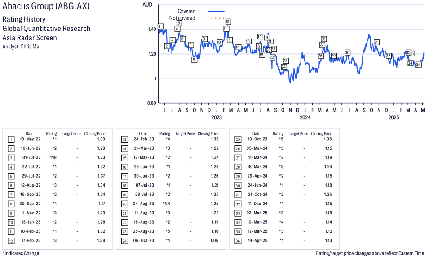
Task: Click chart marker 32 on the price chart
Action: coord(389,56)
